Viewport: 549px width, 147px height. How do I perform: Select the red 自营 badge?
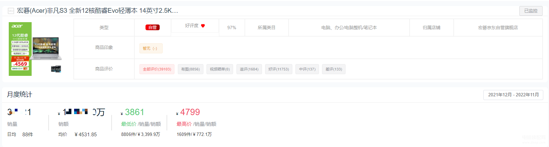[153, 28]
